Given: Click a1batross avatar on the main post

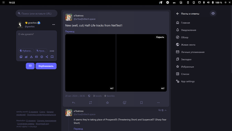Looking at the screenshot, I should click(69, 17).
